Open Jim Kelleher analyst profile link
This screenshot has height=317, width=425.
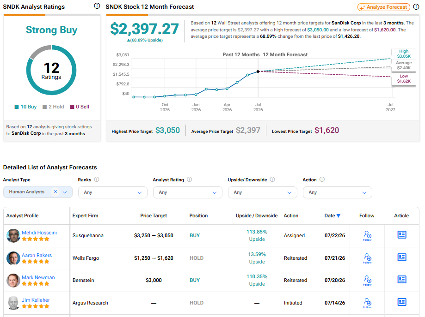[36, 300]
